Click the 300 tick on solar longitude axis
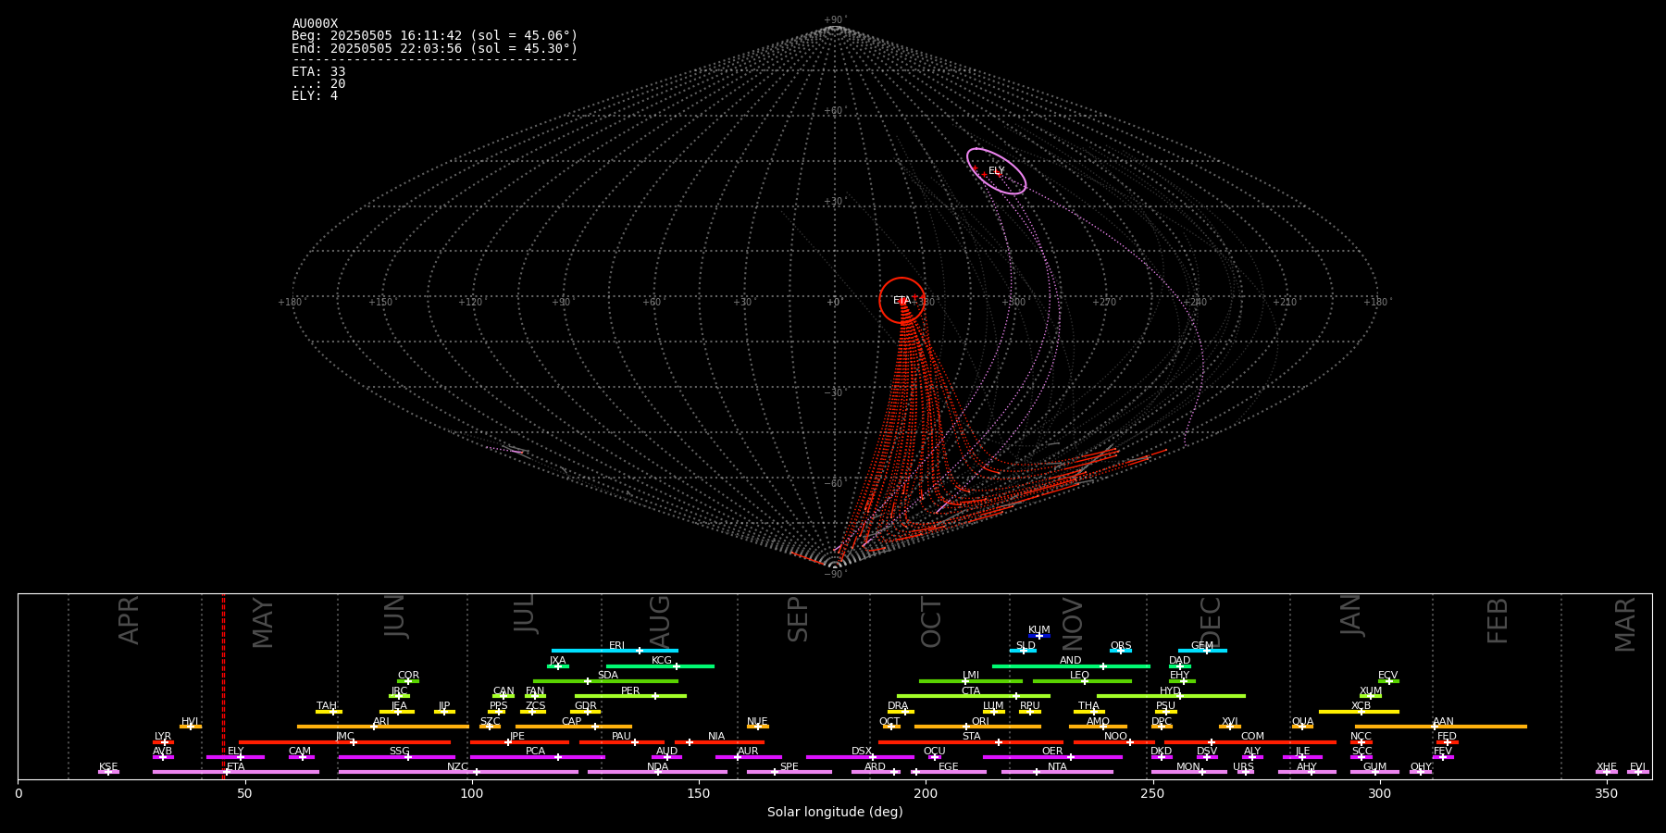1666x833 pixels. coord(1380,794)
